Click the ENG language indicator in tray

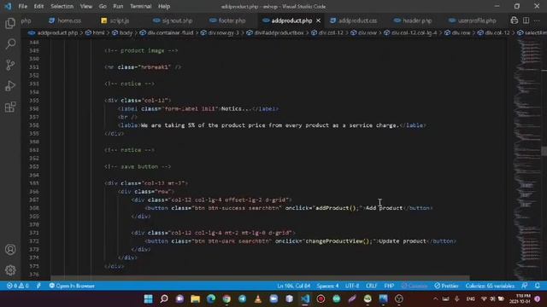470,298
